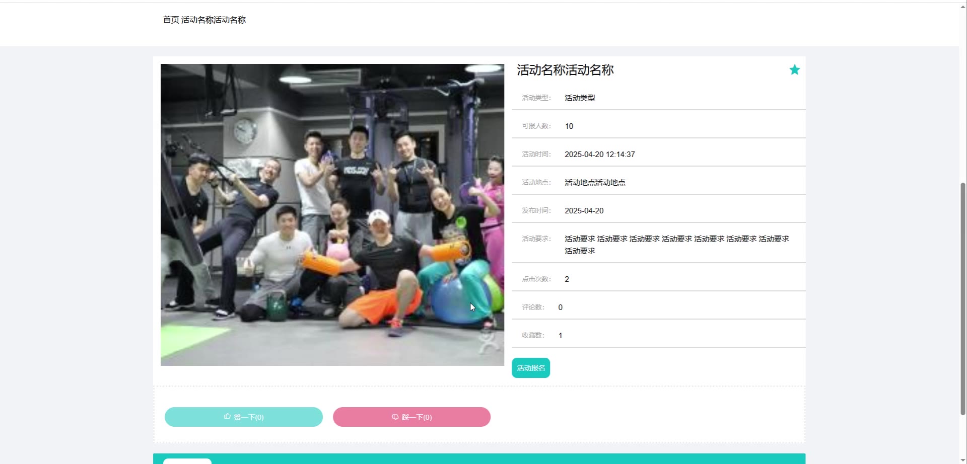Click the 收藏数 count value
This screenshot has width=967, height=464.
pyautogui.click(x=561, y=336)
